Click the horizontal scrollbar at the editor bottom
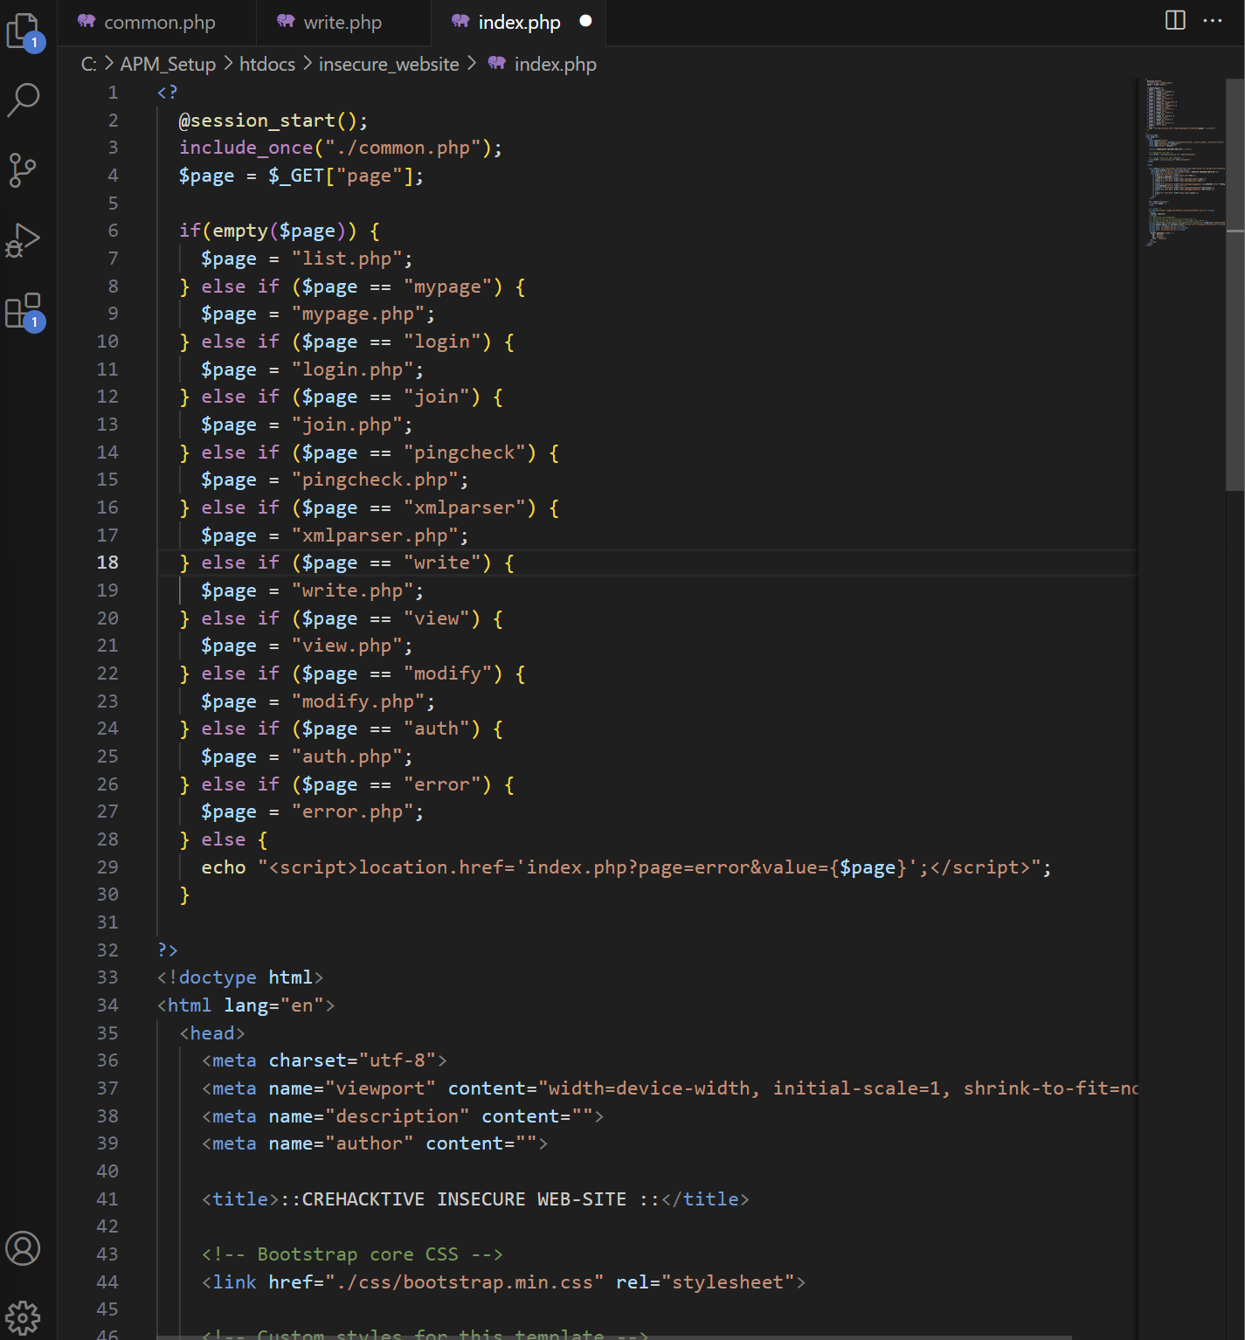 614,1337
